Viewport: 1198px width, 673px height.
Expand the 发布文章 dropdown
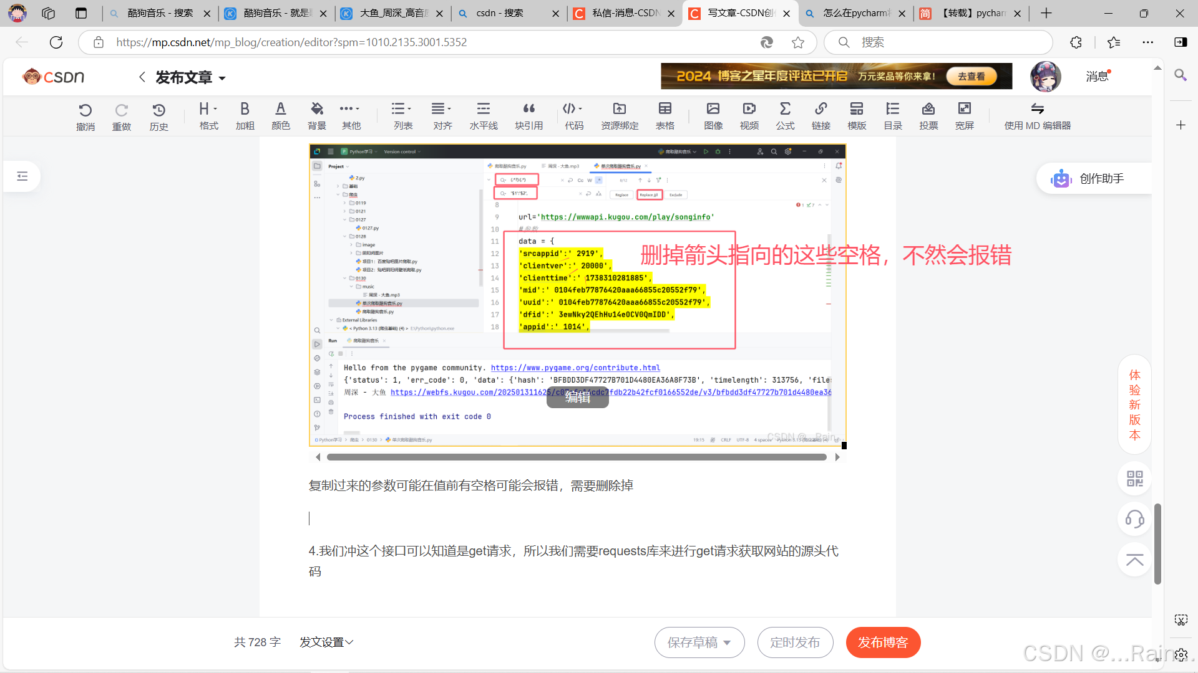[x=223, y=79]
